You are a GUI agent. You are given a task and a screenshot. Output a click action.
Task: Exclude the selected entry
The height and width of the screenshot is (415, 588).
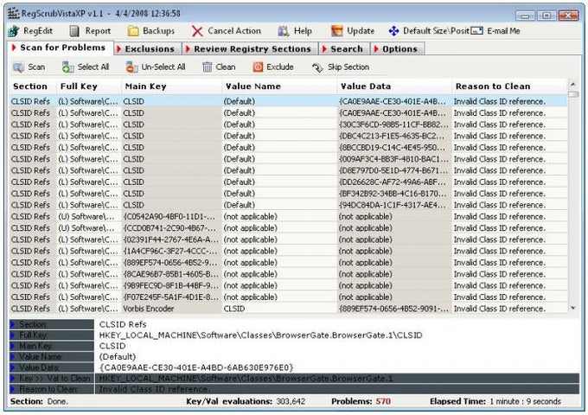coord(273,67)
